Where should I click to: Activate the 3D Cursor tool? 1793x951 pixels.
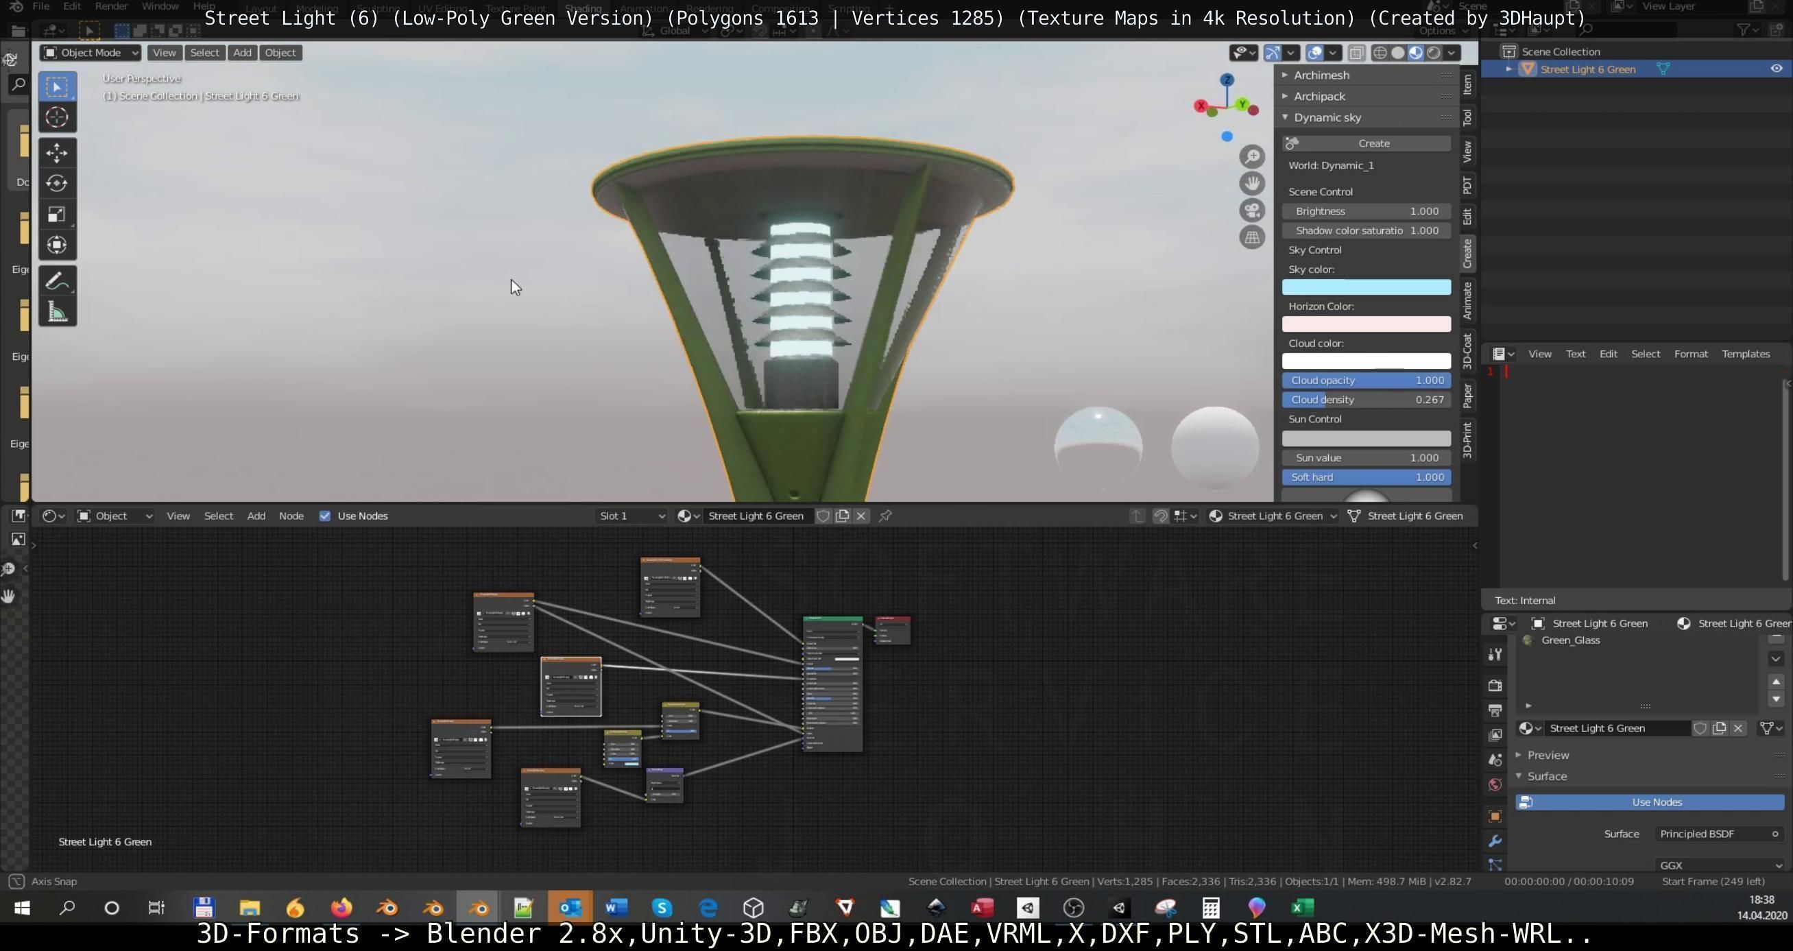pyautogui.click(x=57, y=117)
